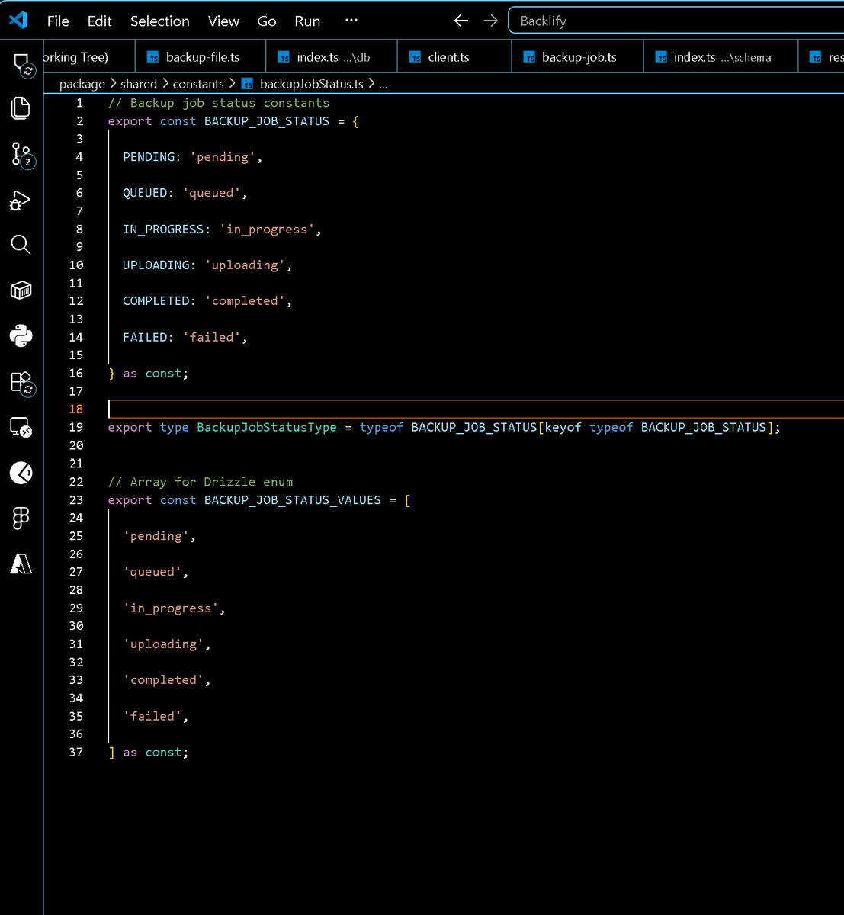Open the Go menu
Viewport: 844px width, 915px height.
pos(267,21)
